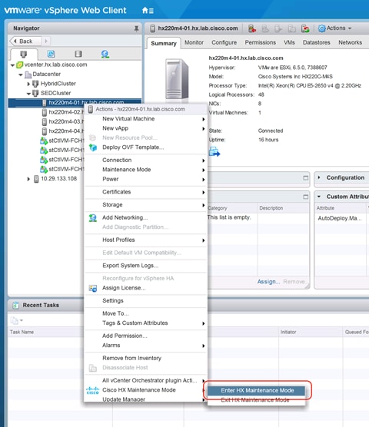Screen dimensions: 369x427
Task: Choose Exit HX Maintenance Mode
Action: click(x=256, y=400)
